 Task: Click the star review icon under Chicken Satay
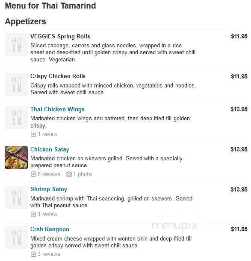pos(33,174)
